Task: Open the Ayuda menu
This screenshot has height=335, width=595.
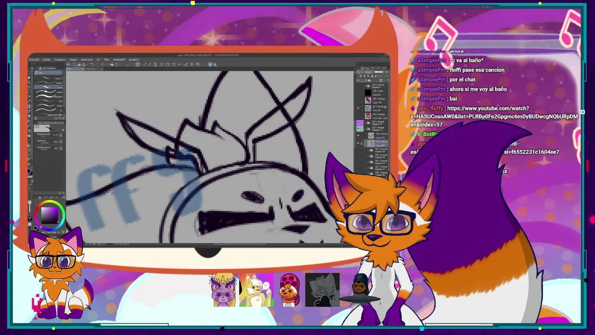Action: [x=133, y=60]
